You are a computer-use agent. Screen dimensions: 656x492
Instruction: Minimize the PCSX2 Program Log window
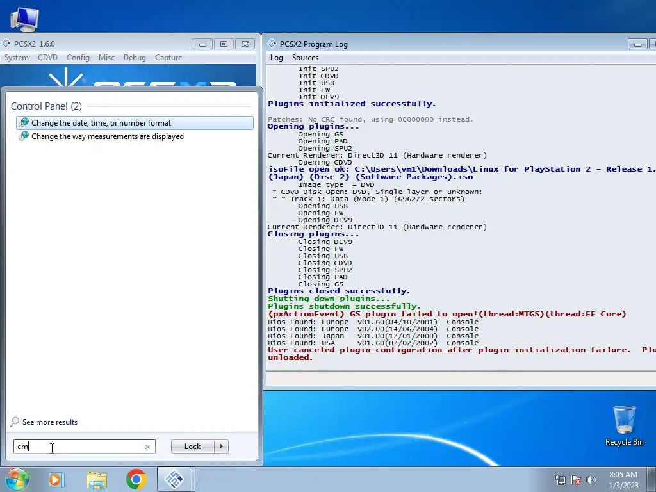(637, 44)
